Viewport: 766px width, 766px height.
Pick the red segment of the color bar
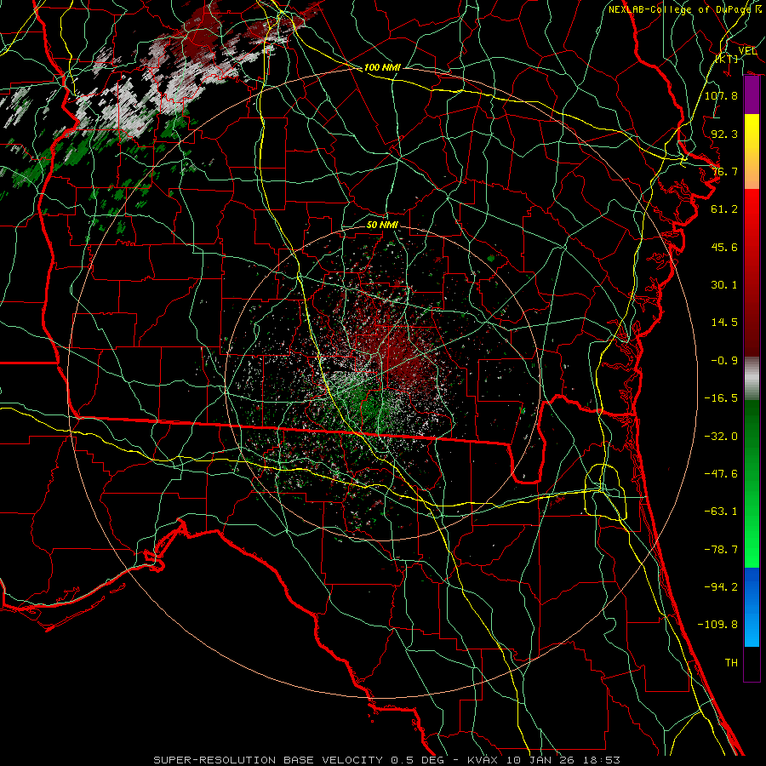pyautogui.click(x=752, y=272)
